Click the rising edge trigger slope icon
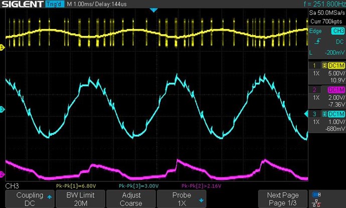Screen dimensions: 346x208 tap(315, 41)
